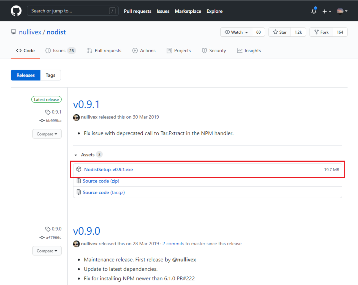Image resolution: width=358 pixels, height=285 pixels.
Task: Go to the Insights tab
Action: pyautogui.click(x=249, y=51)
